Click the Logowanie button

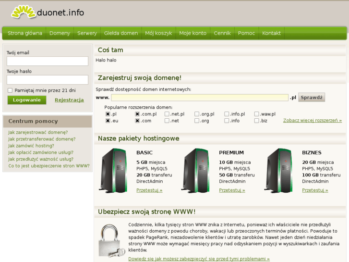[x=27, y=100]
